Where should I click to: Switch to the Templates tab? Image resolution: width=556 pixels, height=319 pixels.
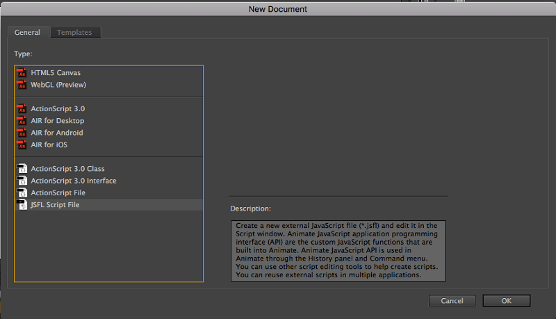[x=75, y=32]
